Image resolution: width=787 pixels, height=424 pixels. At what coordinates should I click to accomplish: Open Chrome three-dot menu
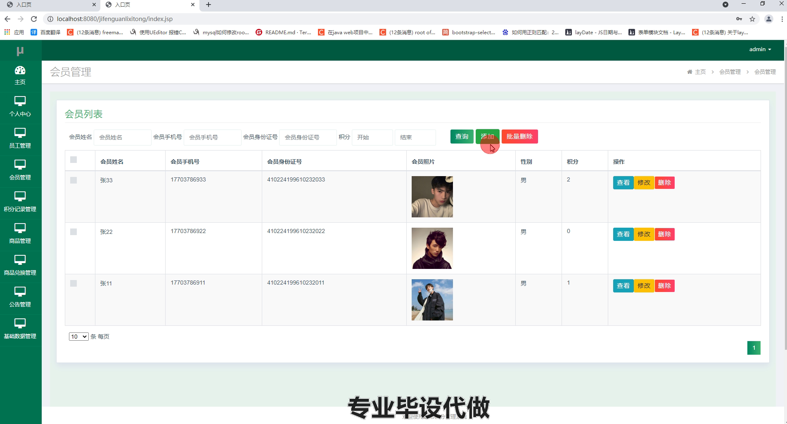pyautogui.click(x=782, y=19)
